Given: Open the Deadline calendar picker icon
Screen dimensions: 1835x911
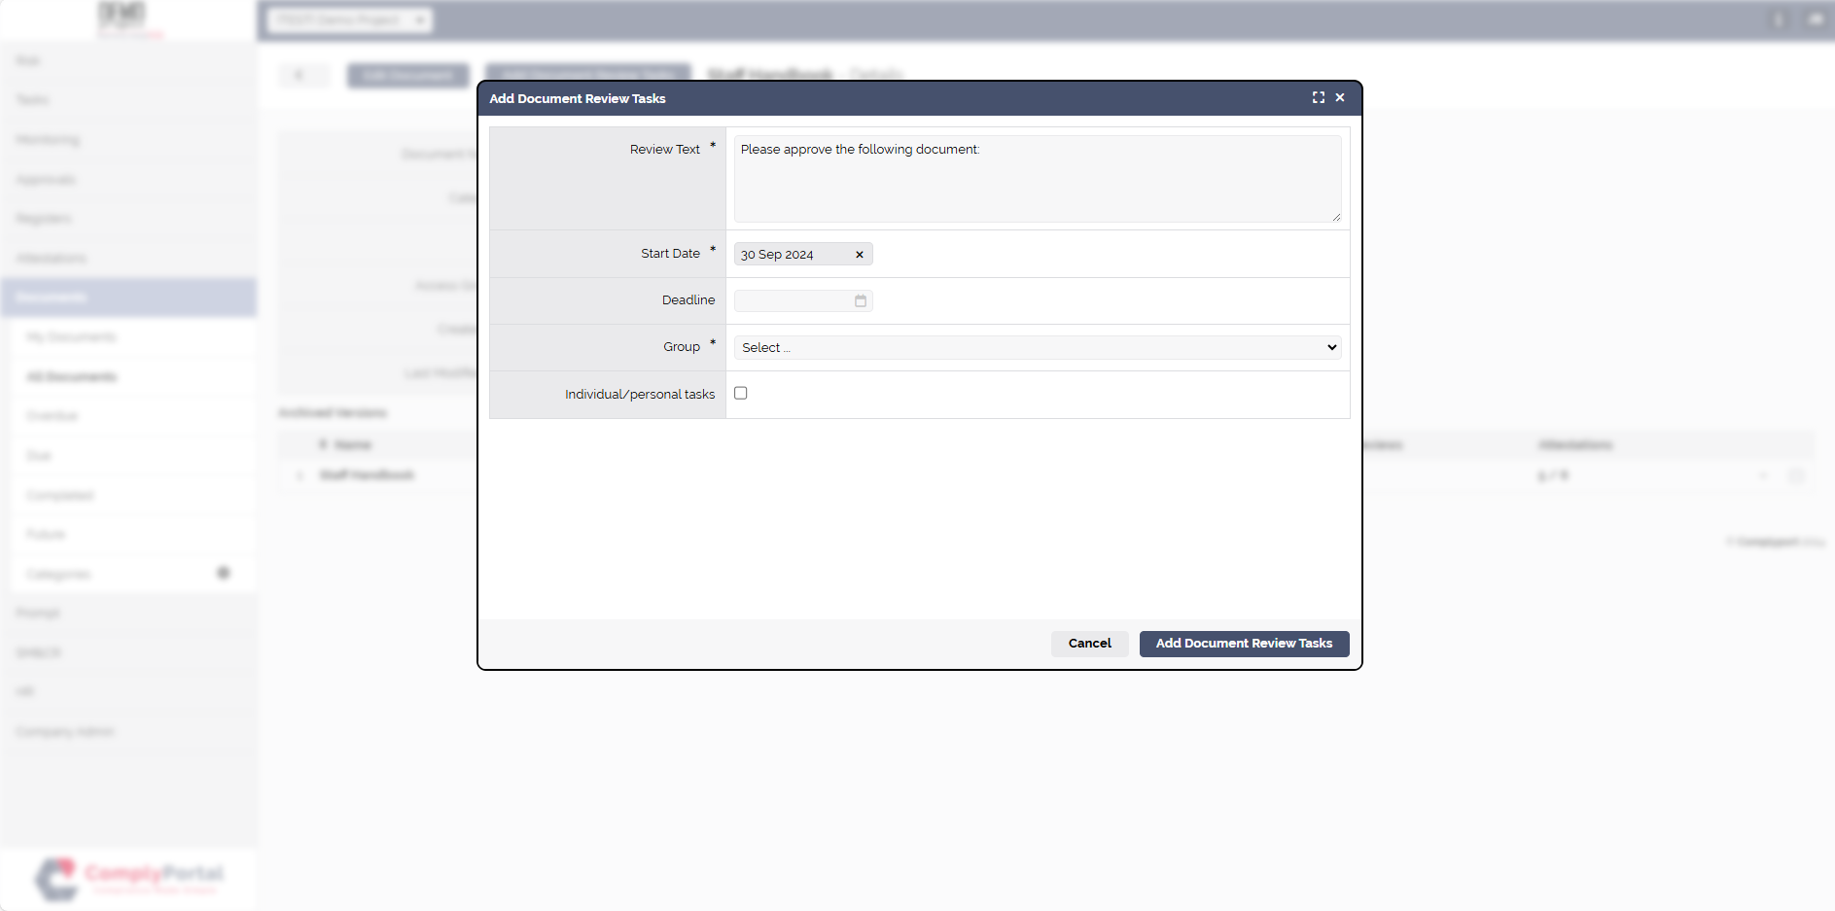Looking at the screenshot, I should click(x=860, y=301).
